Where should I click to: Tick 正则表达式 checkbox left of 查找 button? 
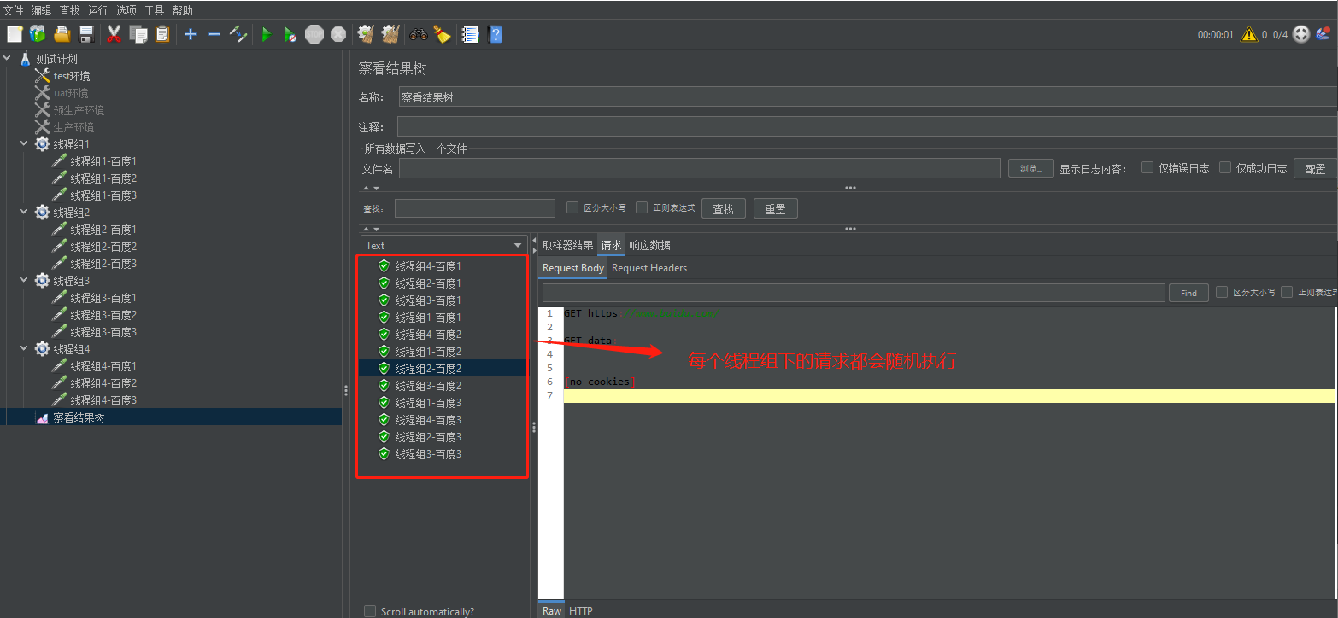642,207
